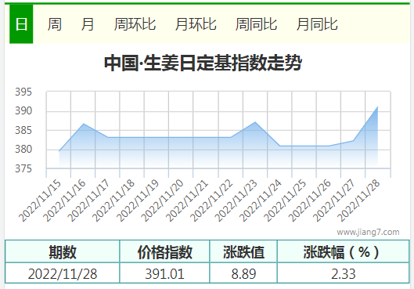Click the 价格指数 column header

pyautogui.click(x=165, y=251)
